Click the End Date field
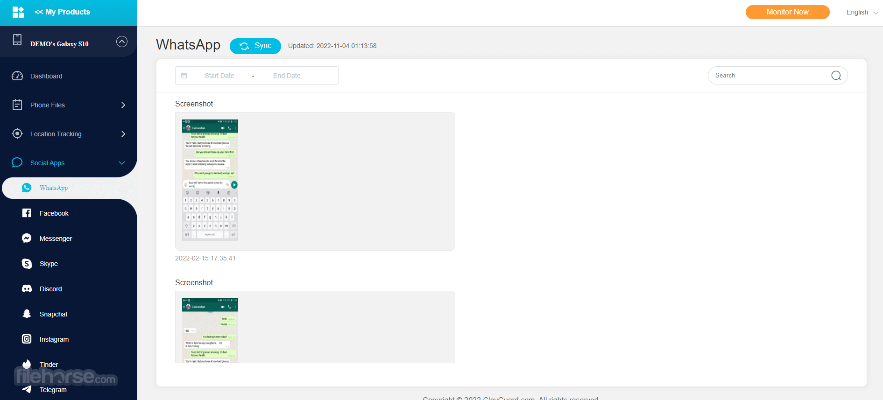Screen dimensions: 883x400 point(287,76)
